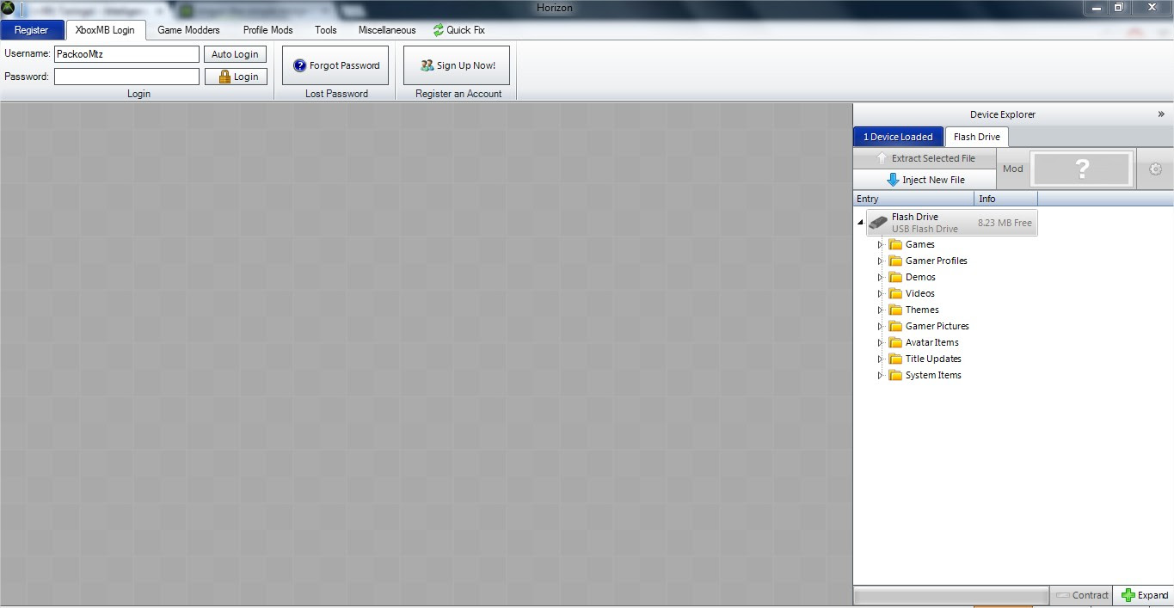Click the Avatar Items folder icon
1174x608 pixels.
tap(895, 343)
